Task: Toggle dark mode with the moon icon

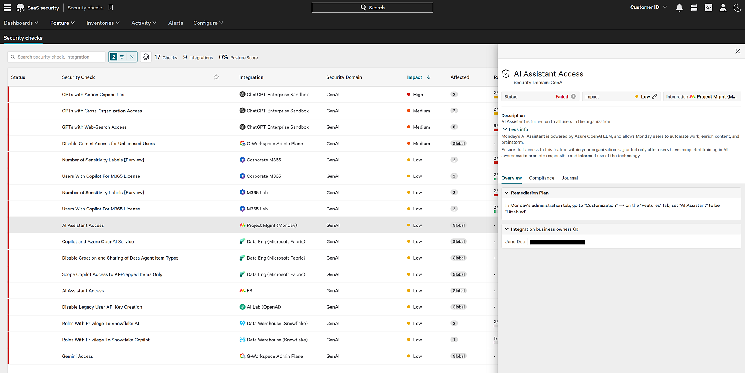Action: [x=737, y=7]
